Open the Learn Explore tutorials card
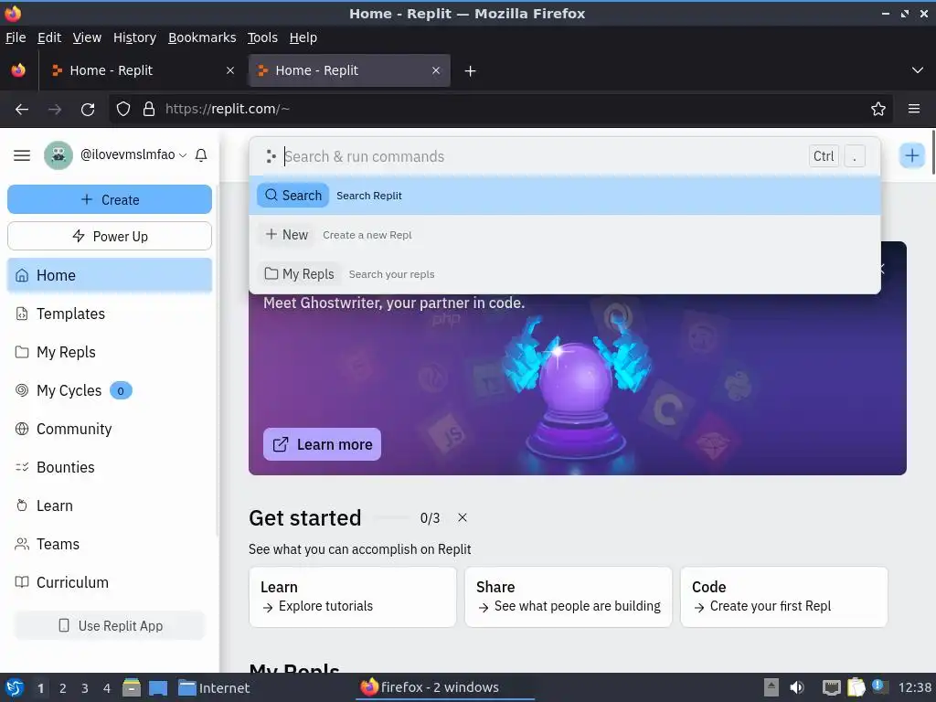Screen dimensions: 936x702 point(353,597)
